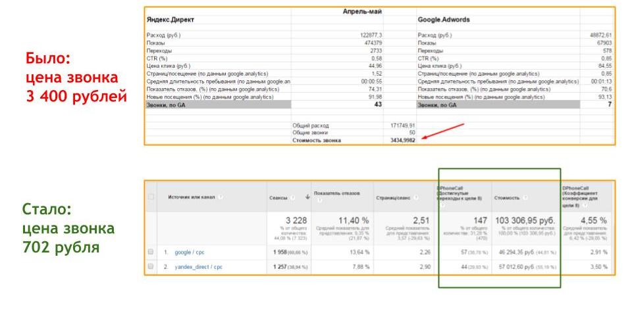Click the sort arrow in Сеансы column
The width and height of the screenshot is (632, 309).
coord(306,197)
